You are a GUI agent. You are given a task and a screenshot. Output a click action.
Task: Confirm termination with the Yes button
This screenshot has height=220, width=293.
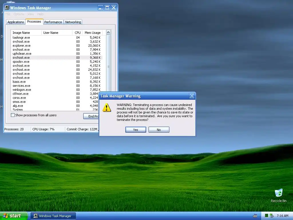coord(136,130)
